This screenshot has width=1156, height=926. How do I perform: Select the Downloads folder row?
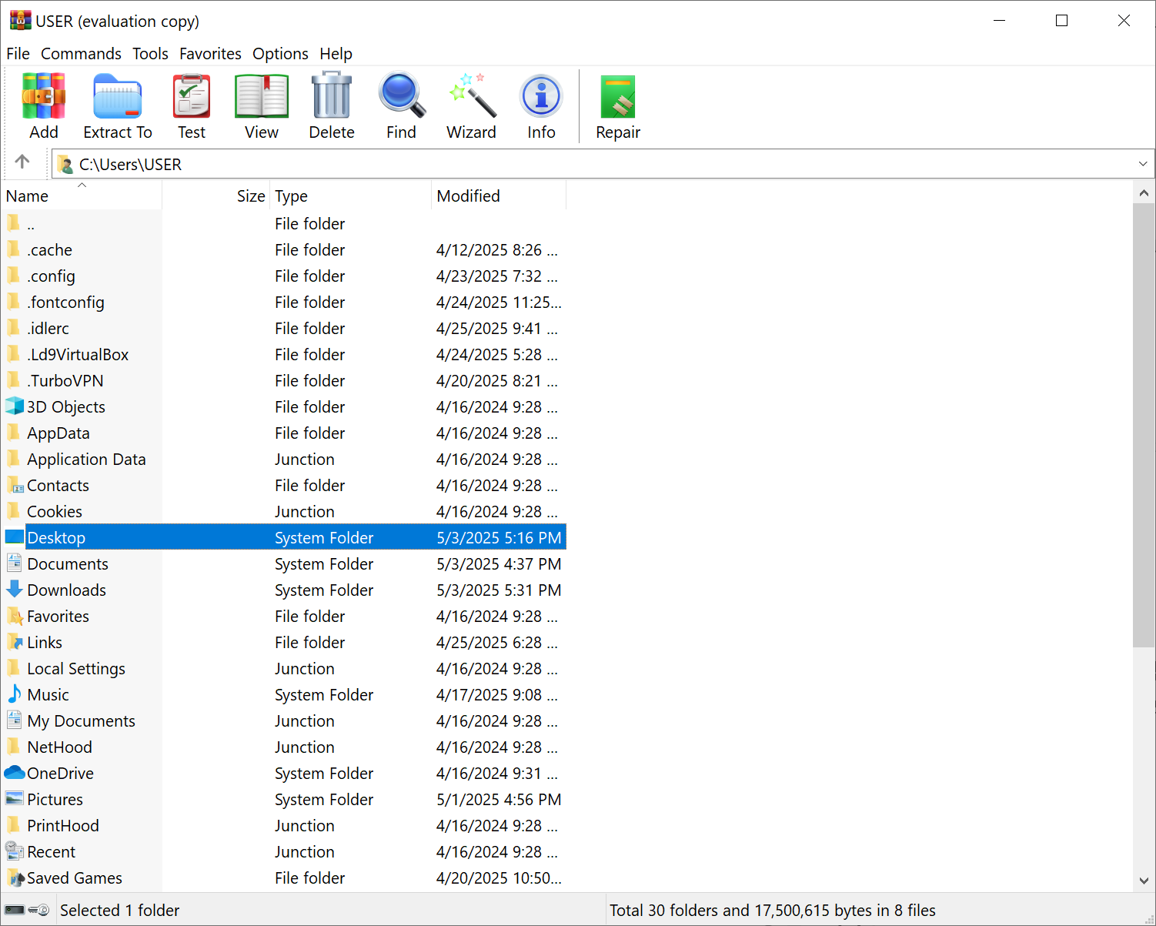click(67, 590)
